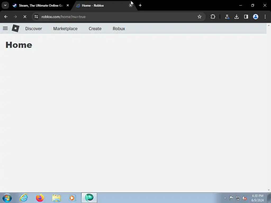Image resolution: width=271 pixels, height=203 pixels.
Task: Select the Home - Roblox tab
Action: click(x=103, y=5)
